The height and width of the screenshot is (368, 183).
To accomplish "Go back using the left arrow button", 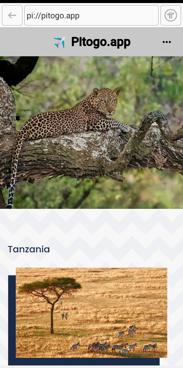I will point(12,15).
